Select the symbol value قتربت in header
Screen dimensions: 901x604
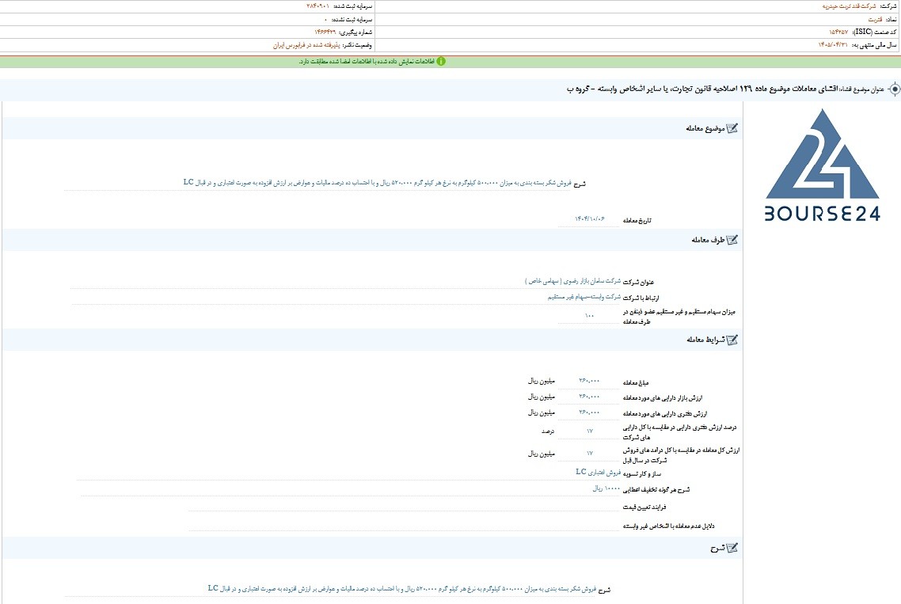tap(875, 20)
